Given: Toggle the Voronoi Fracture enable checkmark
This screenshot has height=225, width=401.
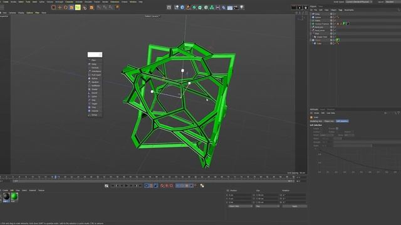Looking at the screenshot, I should pos(335,24).
